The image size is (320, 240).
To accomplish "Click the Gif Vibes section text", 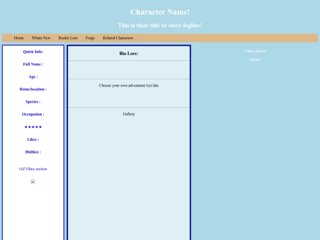I will (x=33, y=169).
